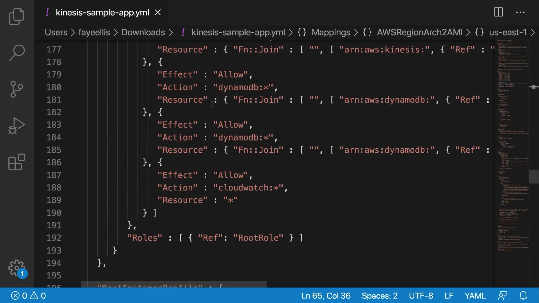Screen dimensions: 539x303
Task: Click the vertical scrollbar thumb
Action: (x=533, y=176)
